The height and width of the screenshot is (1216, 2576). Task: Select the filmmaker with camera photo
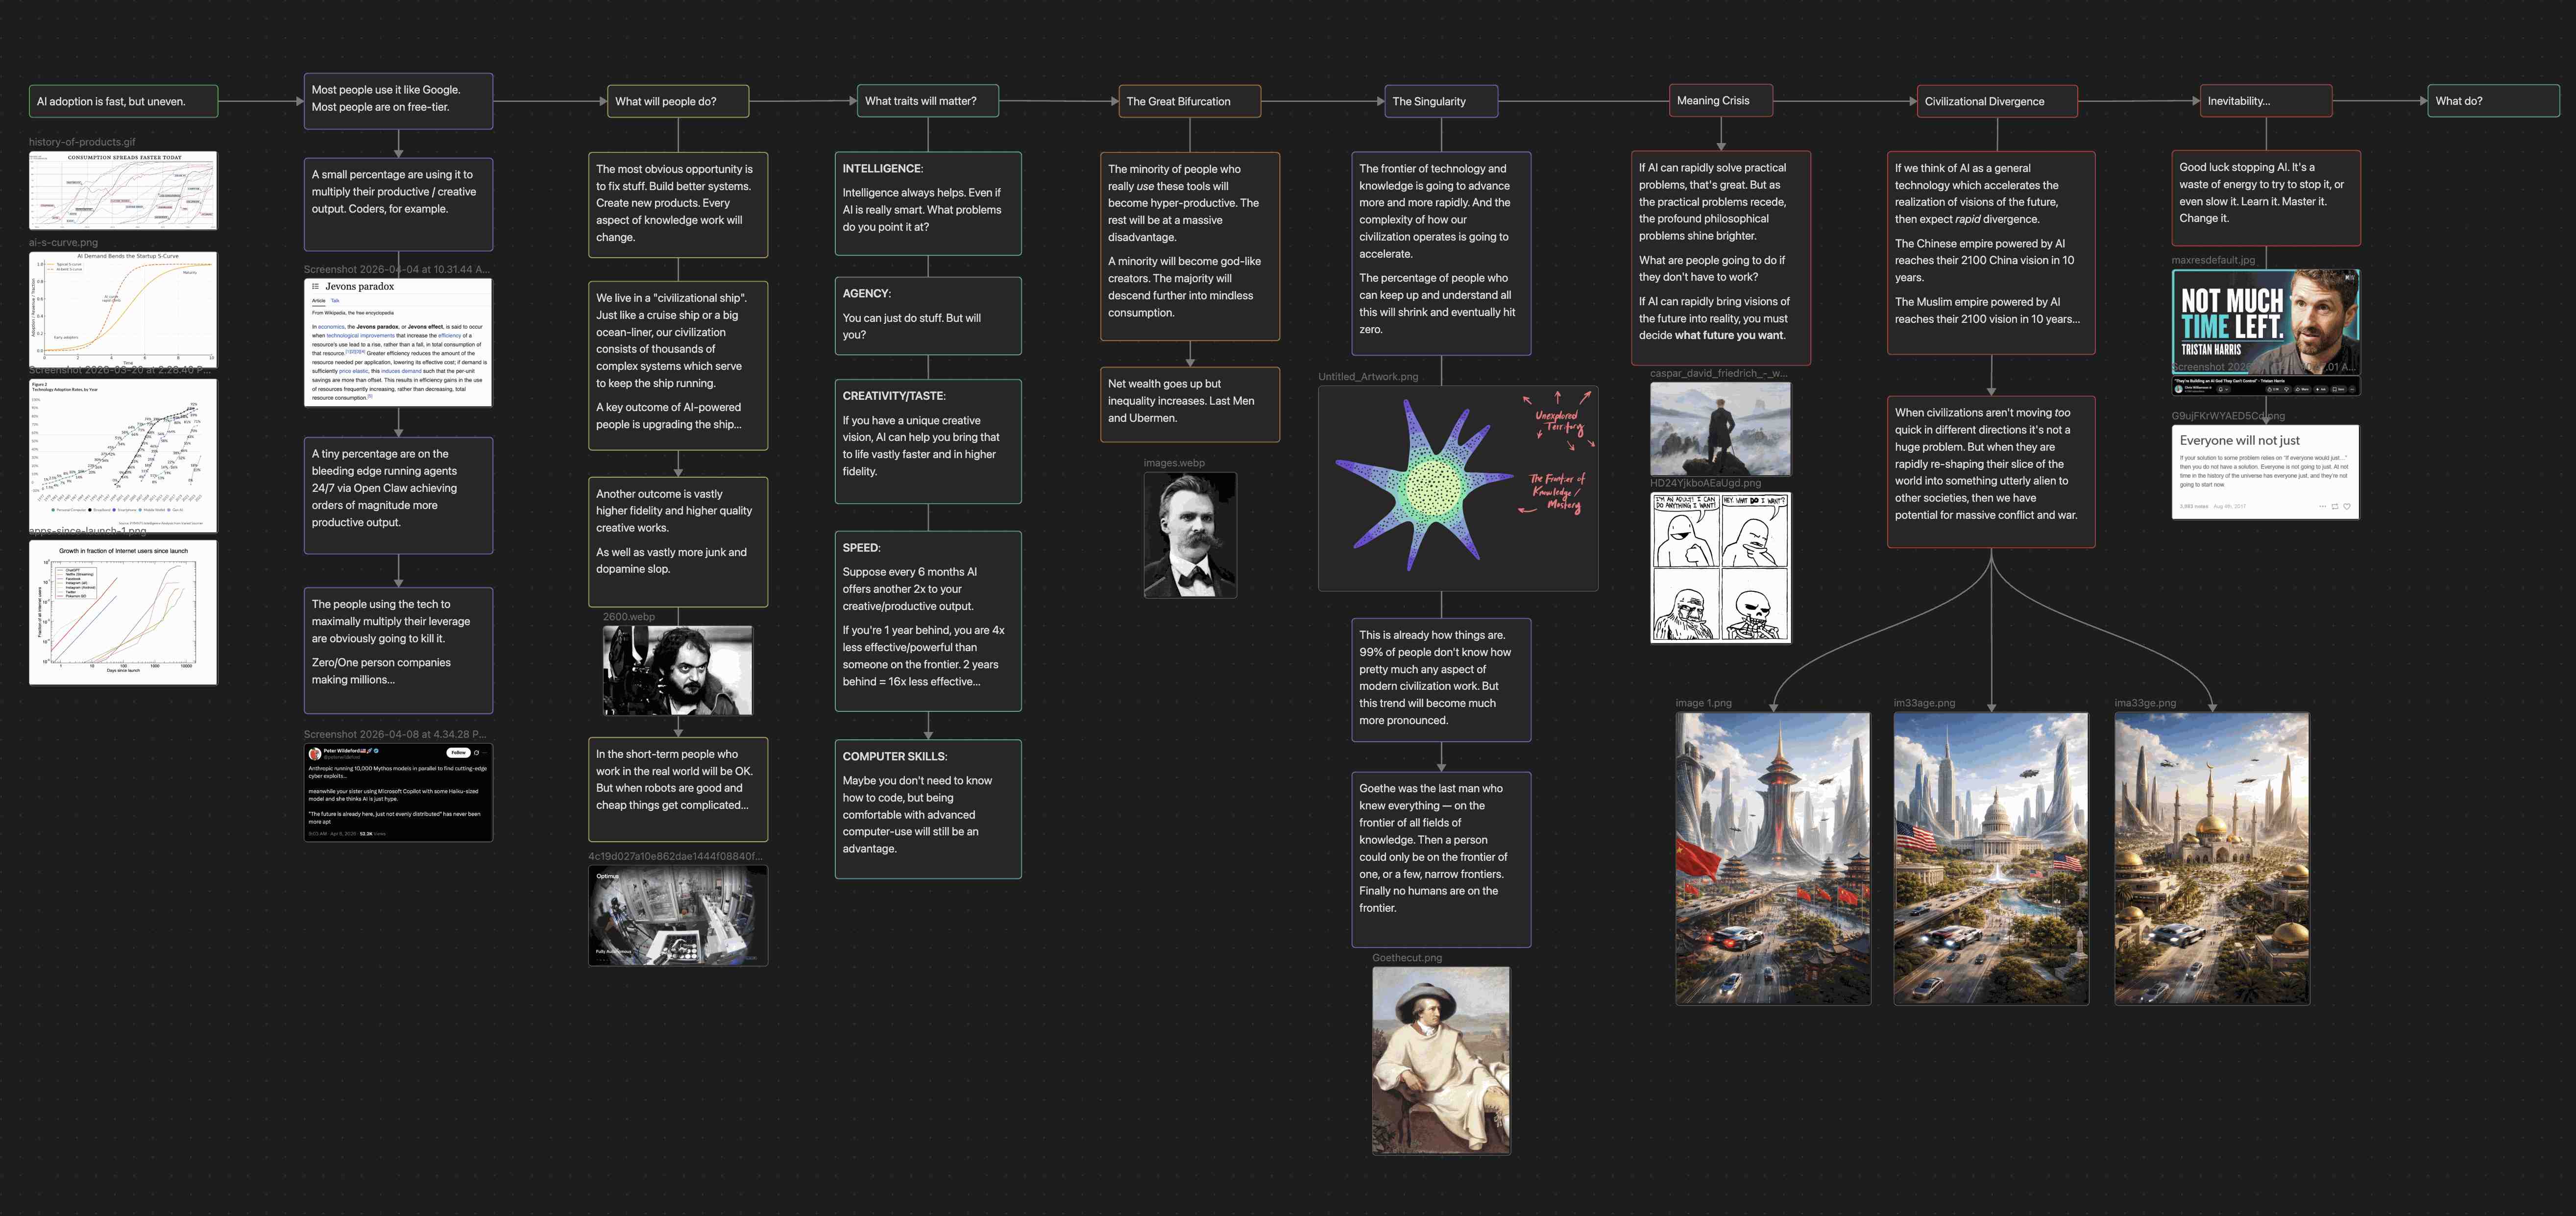coord(678,670)
